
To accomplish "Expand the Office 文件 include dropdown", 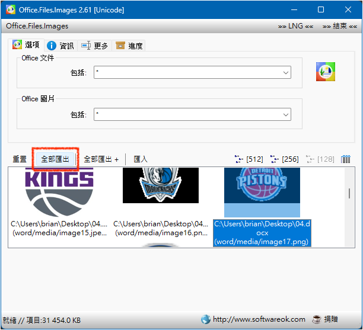I will click(x=286, y=72).
